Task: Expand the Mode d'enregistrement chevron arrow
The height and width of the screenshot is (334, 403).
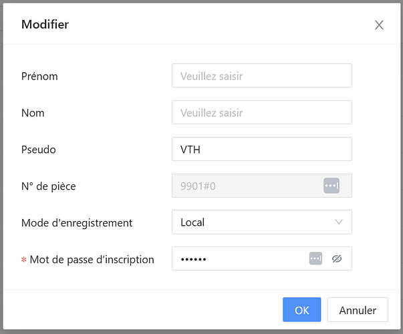Action: click(338, 222)
